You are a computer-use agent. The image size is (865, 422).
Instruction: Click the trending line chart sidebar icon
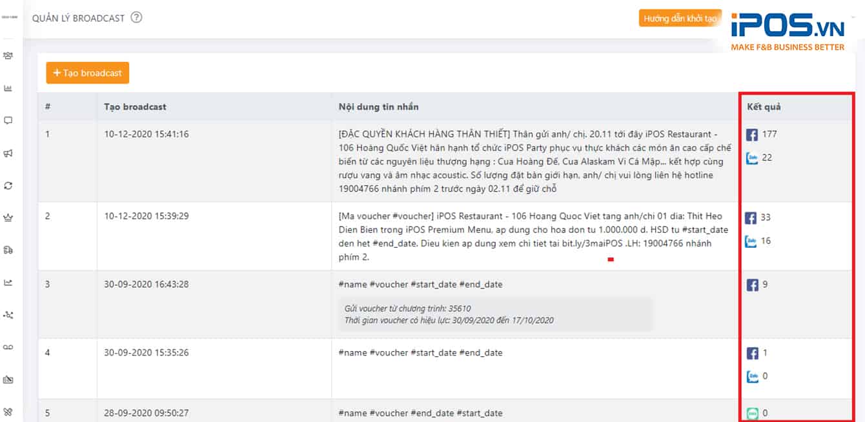pyautogui.click(x=7, y=283)
